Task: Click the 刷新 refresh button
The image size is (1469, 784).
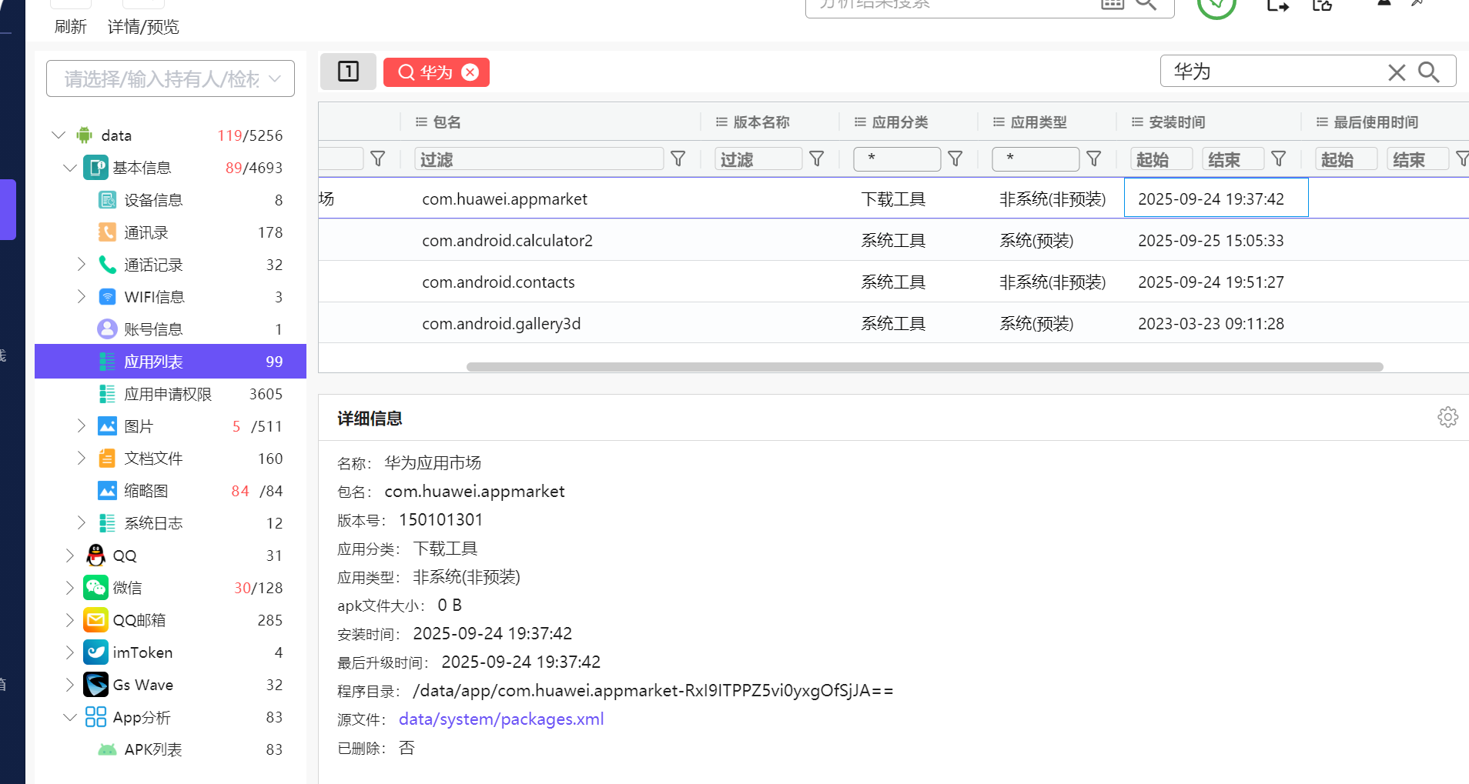Action: pyautogui.click(x=70, y=26)
